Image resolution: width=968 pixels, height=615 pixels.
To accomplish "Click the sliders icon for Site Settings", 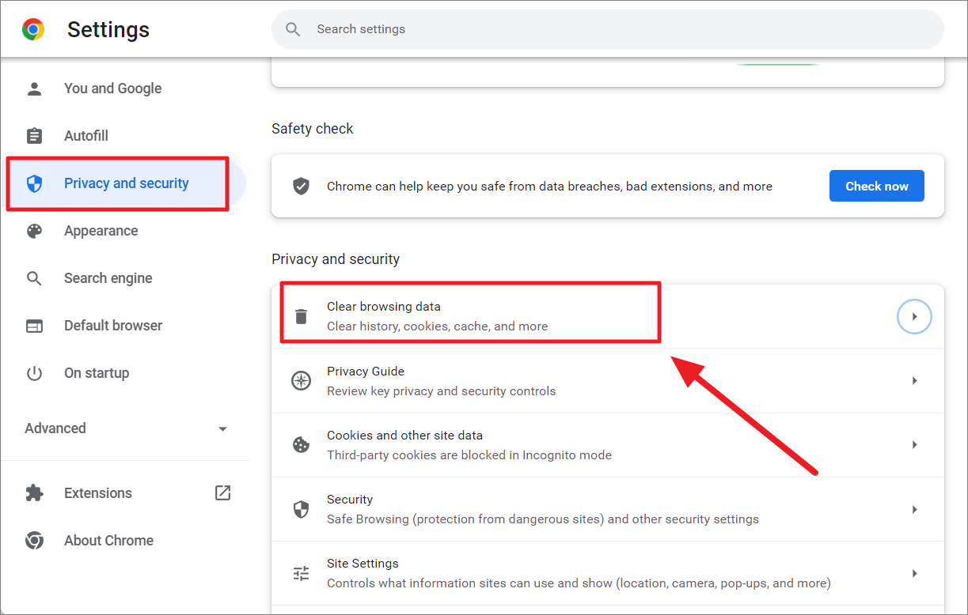I will 301,573.
